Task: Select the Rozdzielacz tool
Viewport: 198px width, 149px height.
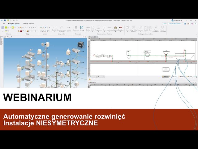Action: 110,28
